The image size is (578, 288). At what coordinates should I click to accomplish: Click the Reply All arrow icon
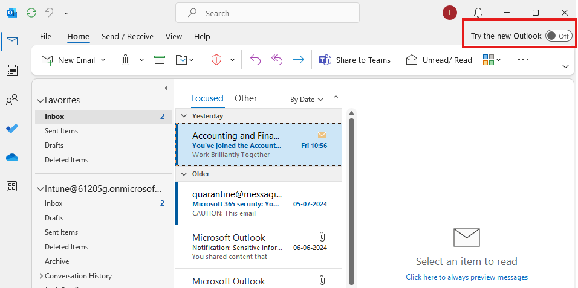tap(277, 60)
